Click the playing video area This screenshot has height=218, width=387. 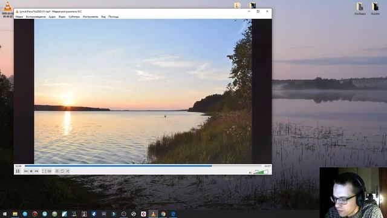143,91
